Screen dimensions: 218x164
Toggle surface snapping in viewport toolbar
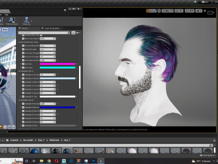(x=163, y=11)
